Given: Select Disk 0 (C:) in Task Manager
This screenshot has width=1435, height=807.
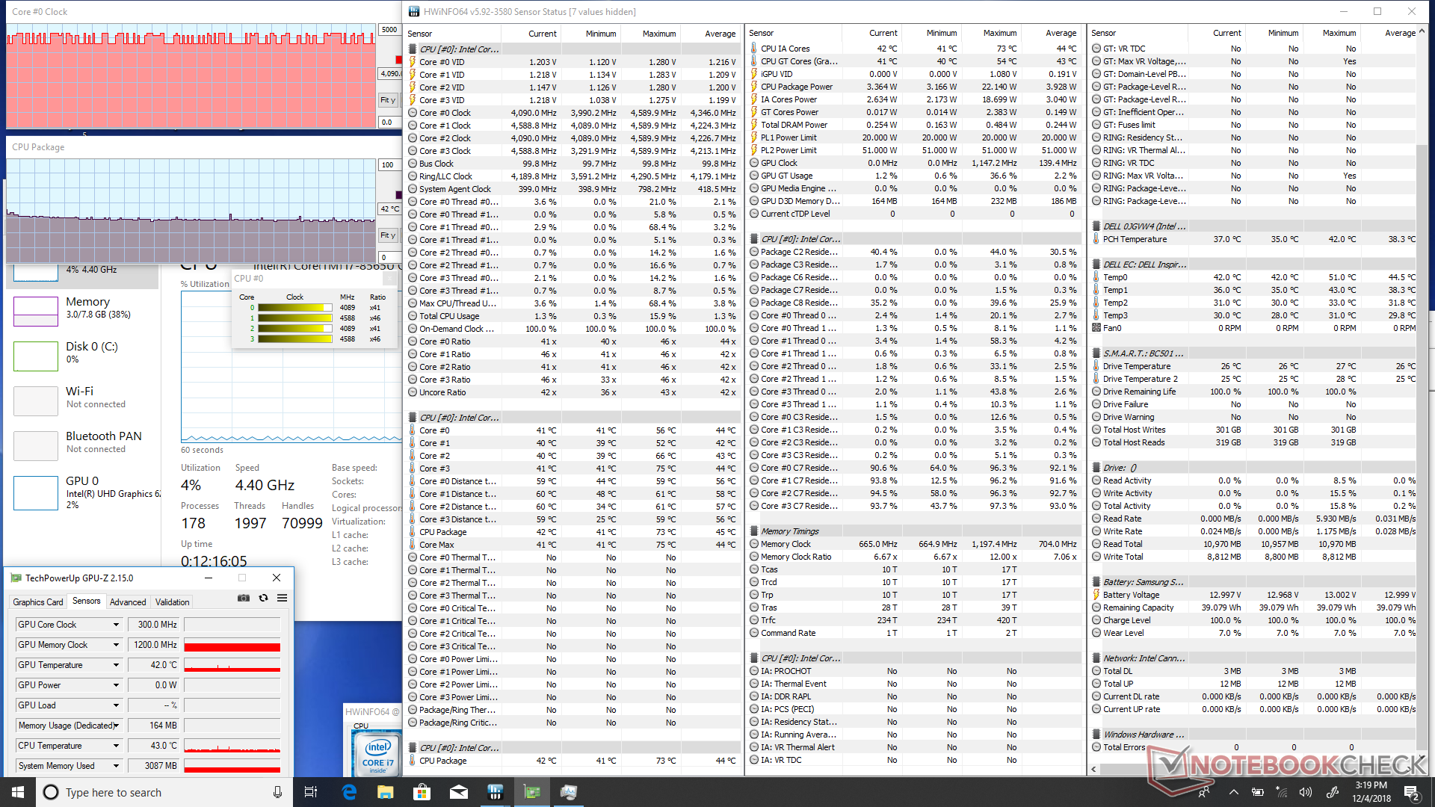Looking at the screenshot, I should tap(83, 356).
